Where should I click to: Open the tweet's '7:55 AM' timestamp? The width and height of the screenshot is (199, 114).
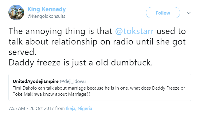click(17, 108)
